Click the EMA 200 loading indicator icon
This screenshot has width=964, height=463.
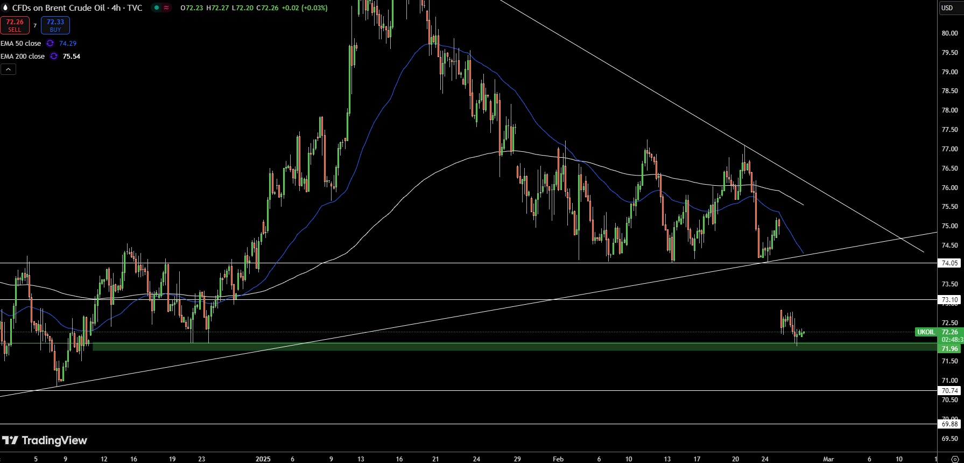[x=54, y=56]
